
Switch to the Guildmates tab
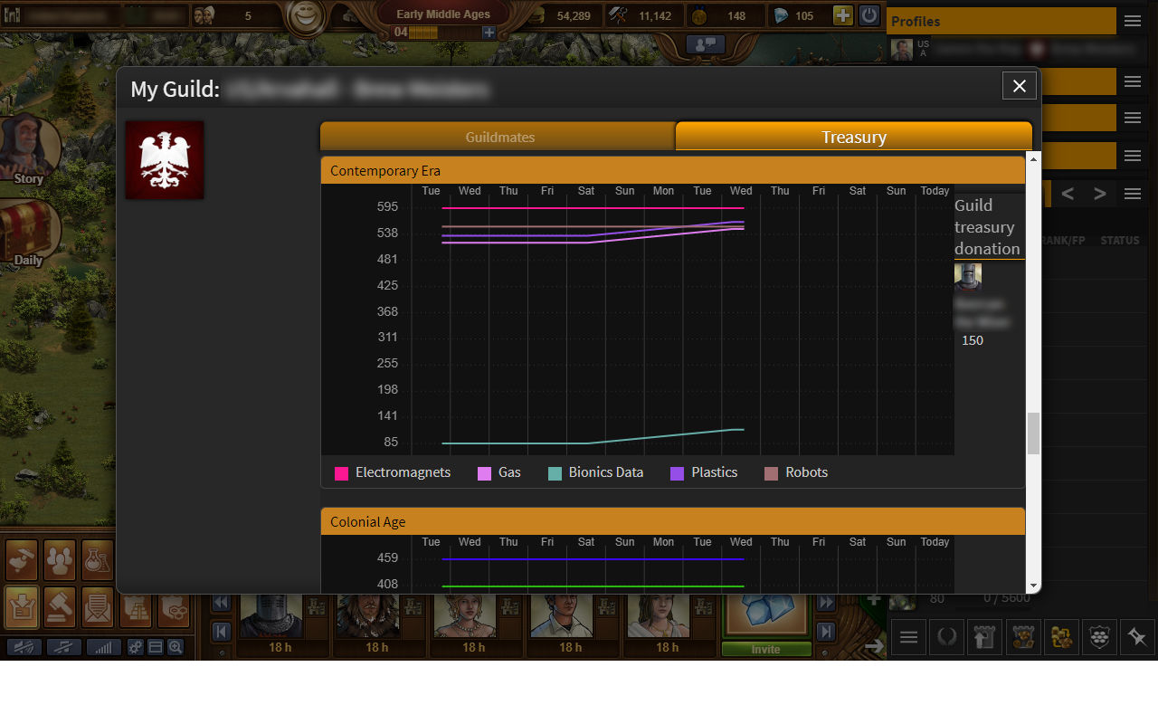pyautogui.click(x=499, y=137)
